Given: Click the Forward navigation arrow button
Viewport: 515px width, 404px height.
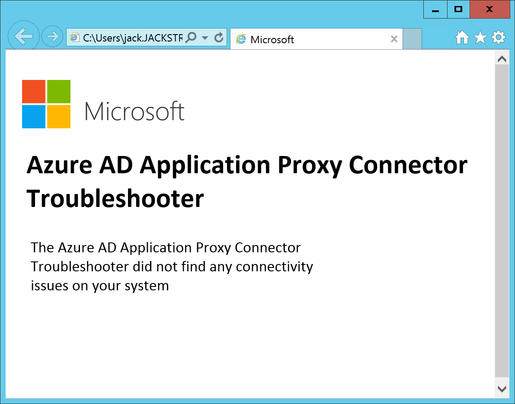Looking at the screenshot, I should pos(52,36).
